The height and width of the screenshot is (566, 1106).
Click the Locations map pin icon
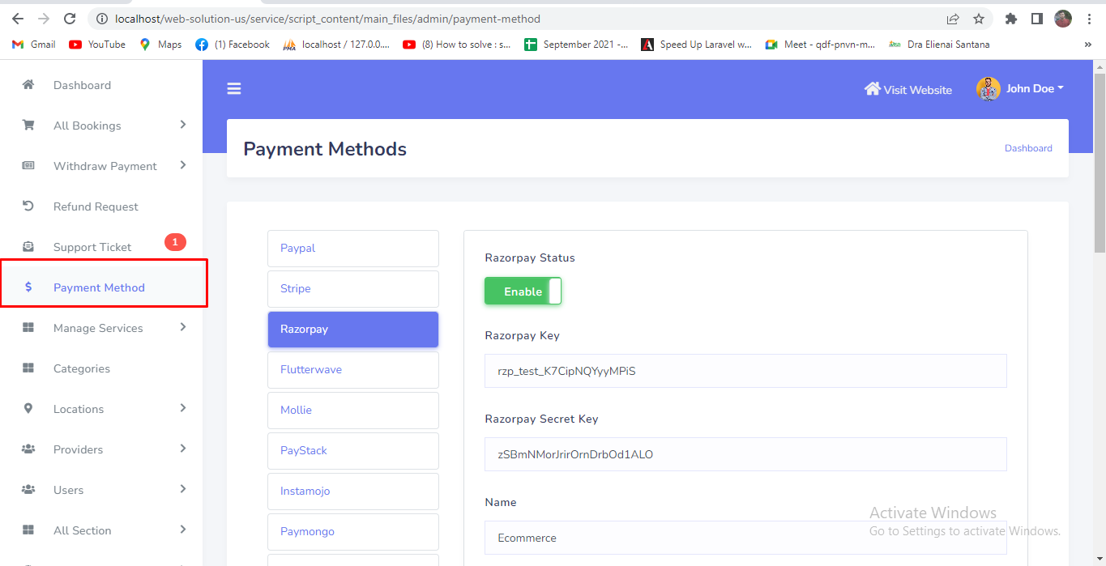tap(28, 409)
